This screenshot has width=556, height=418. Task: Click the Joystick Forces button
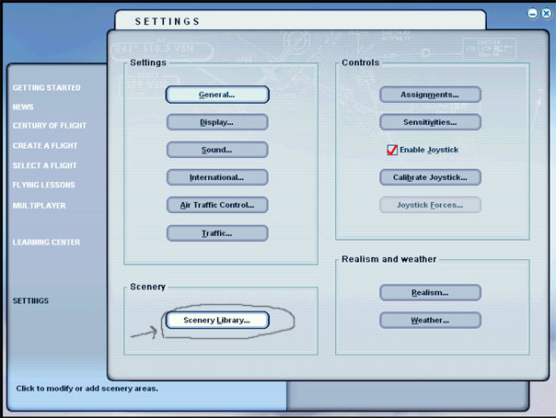[x=430, y=205]
